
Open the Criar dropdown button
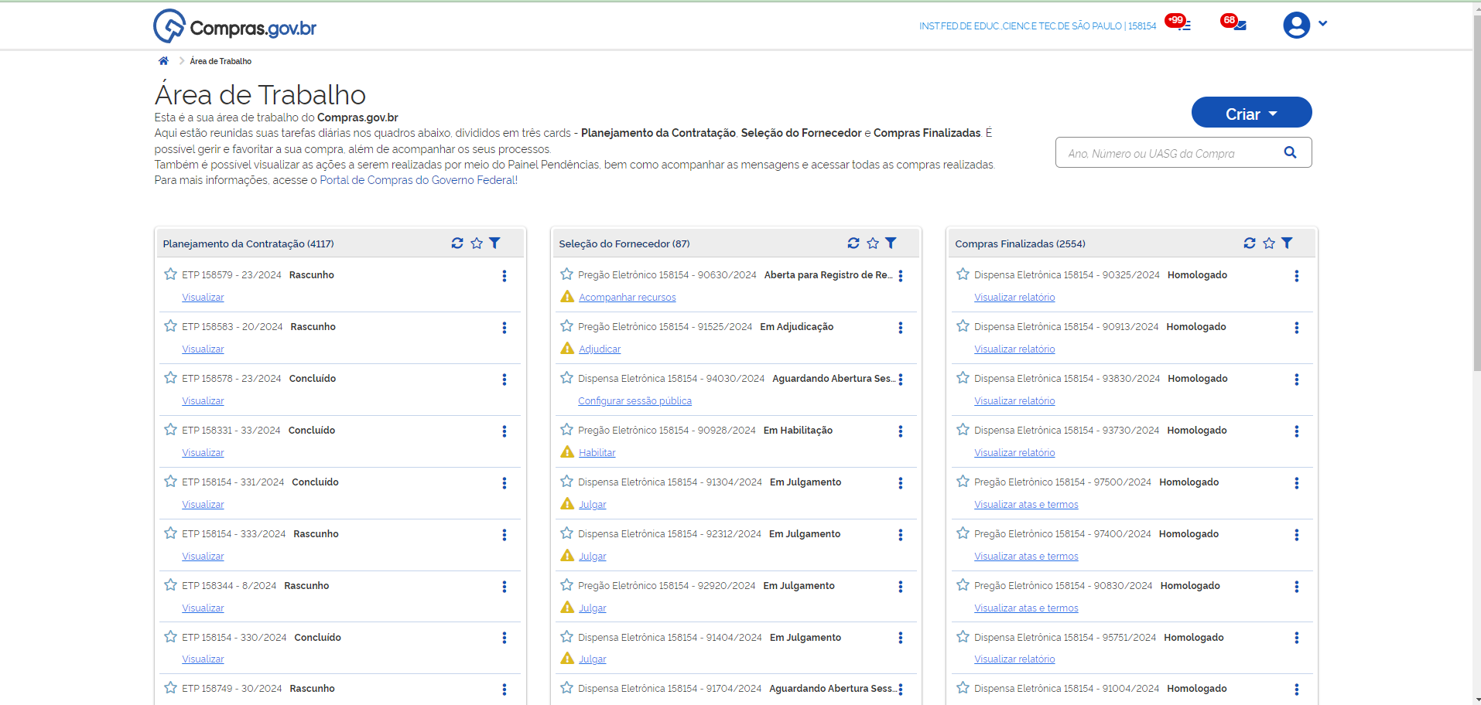point(1251,113)
